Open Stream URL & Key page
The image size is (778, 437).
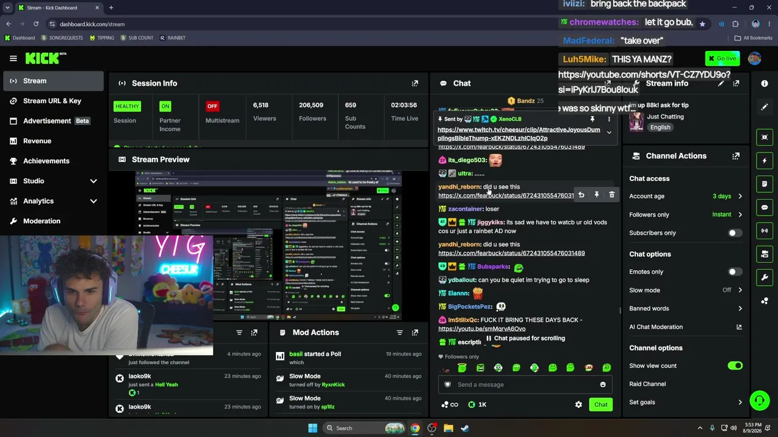tap(53, 101)
